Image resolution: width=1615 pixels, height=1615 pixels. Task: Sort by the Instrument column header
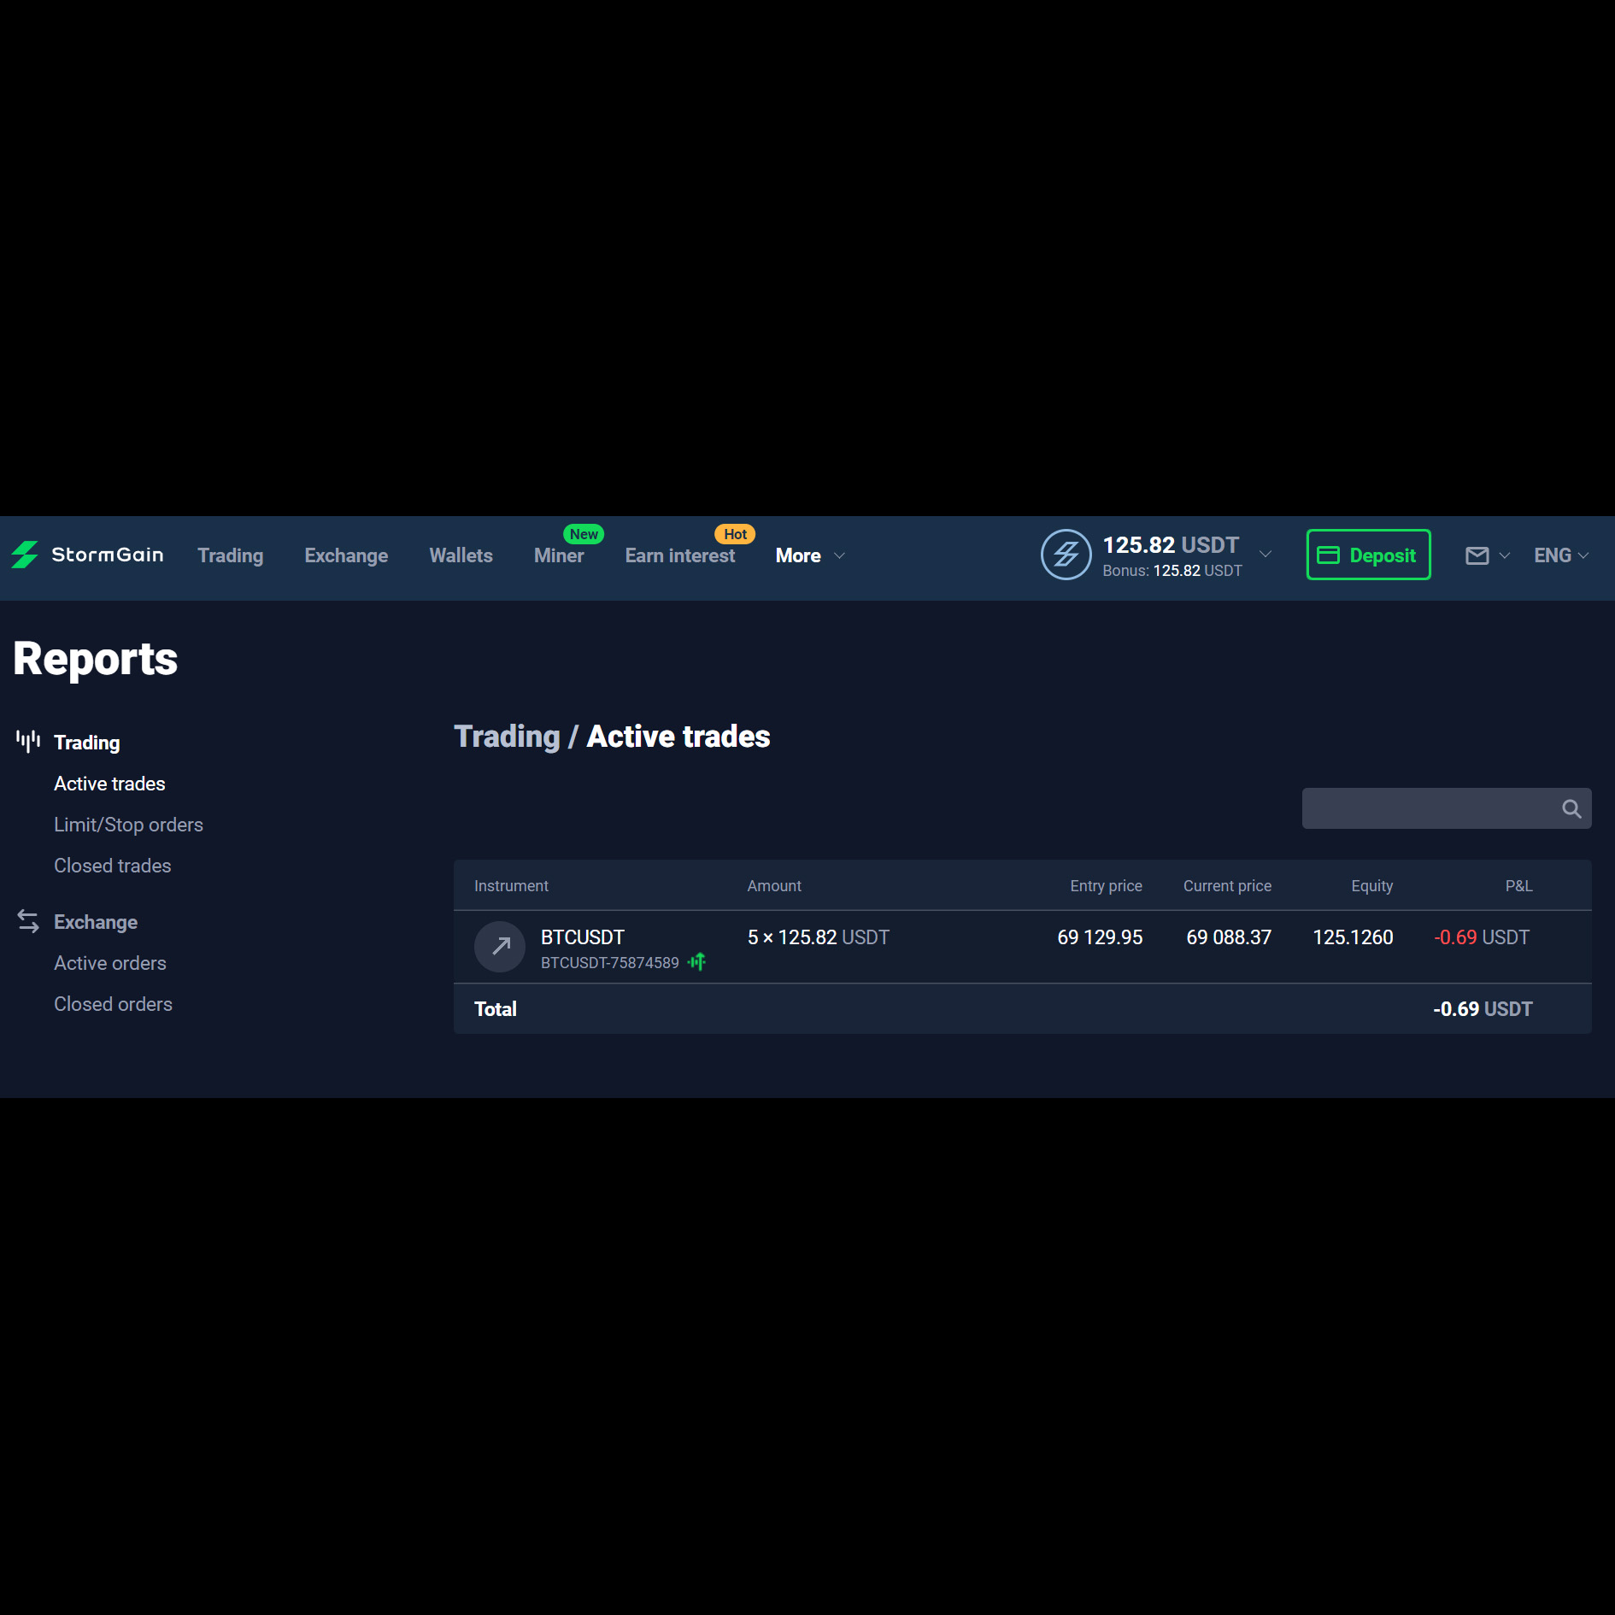[511, 886]
